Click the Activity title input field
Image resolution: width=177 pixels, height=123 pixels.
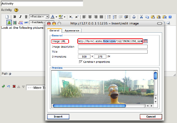coord(42,4)
